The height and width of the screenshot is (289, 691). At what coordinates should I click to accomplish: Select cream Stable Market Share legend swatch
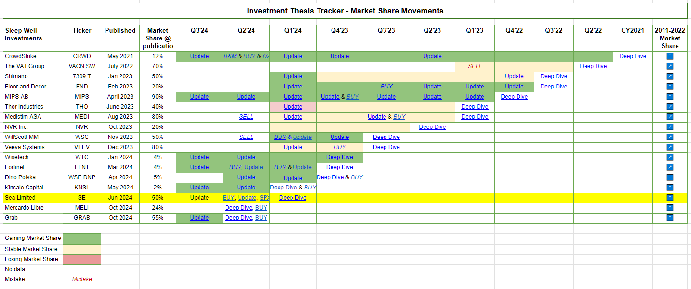[82, 249]
